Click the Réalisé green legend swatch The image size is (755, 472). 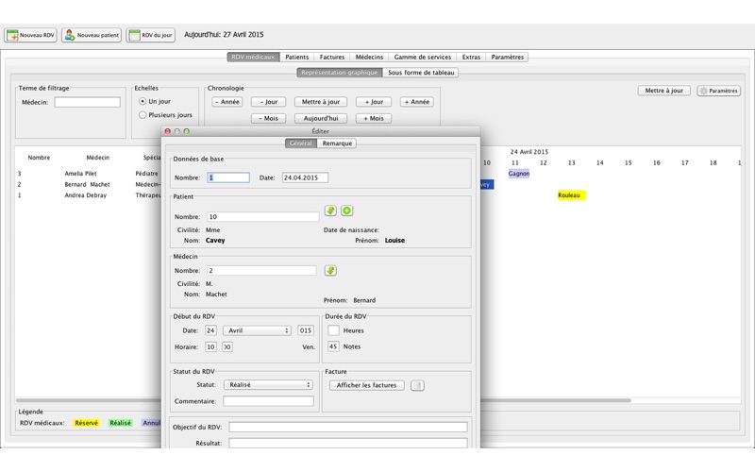120,423
